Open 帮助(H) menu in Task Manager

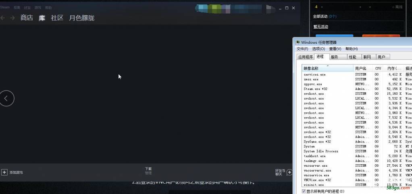(352, 49)
